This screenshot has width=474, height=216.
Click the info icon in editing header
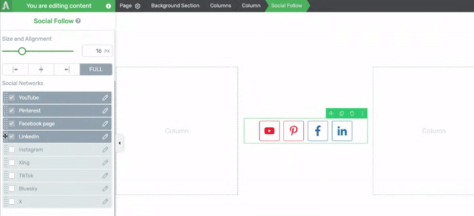108,6
